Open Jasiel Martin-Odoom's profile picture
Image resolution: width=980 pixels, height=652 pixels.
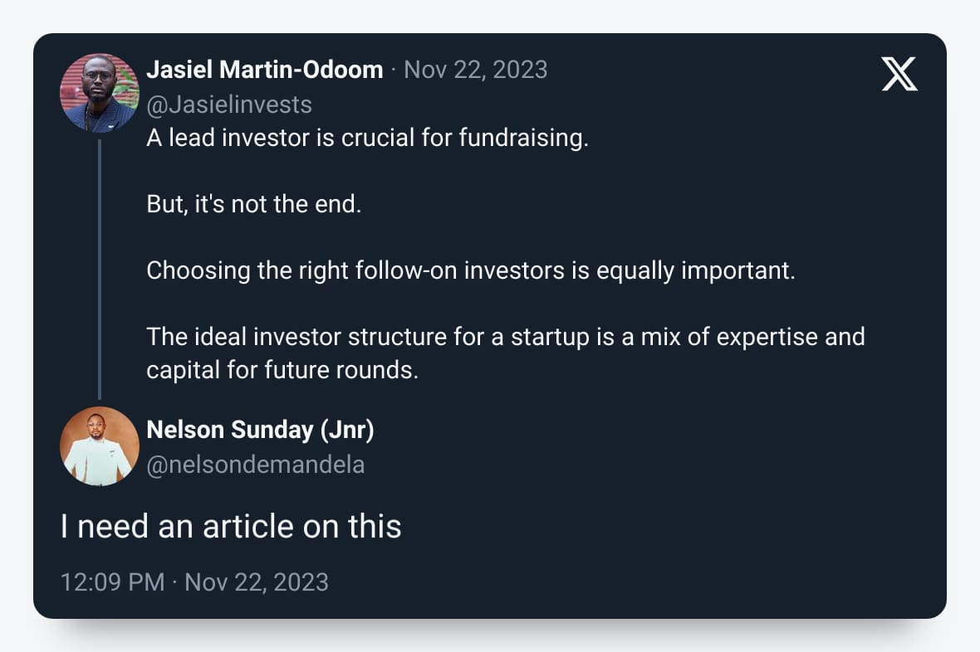100,93
